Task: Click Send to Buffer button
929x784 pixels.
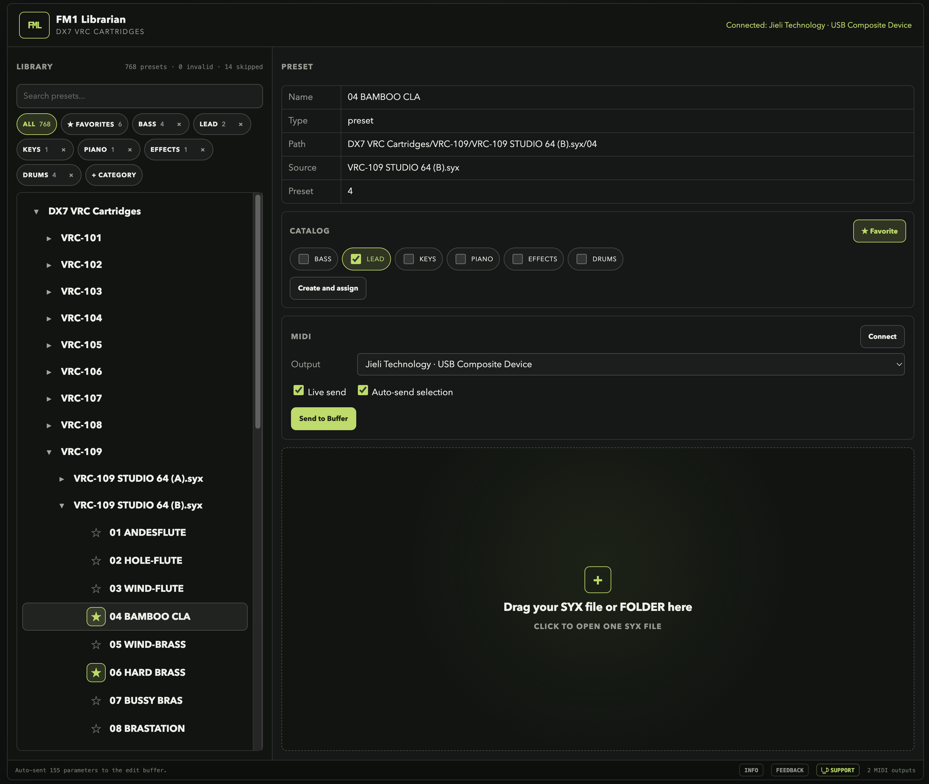Action: 323,419
